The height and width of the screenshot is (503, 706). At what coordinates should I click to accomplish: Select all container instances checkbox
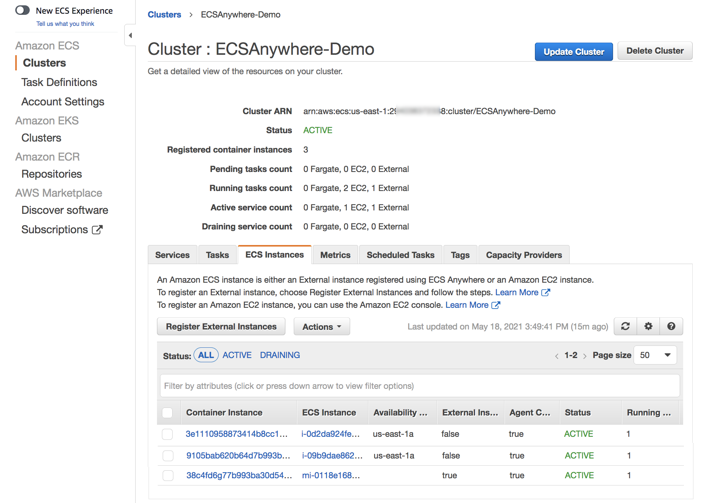click(167, 413)
